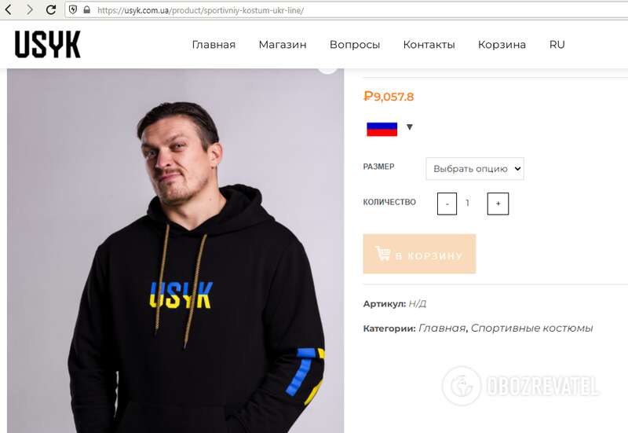Open the Размер size dropdown

pos(475,169)
